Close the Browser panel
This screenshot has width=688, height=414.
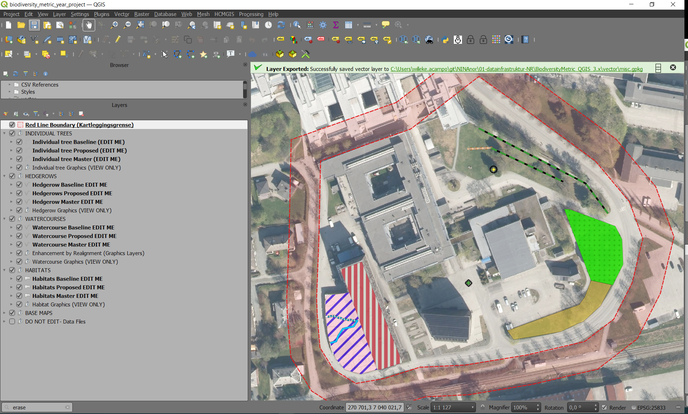(245, 64)
